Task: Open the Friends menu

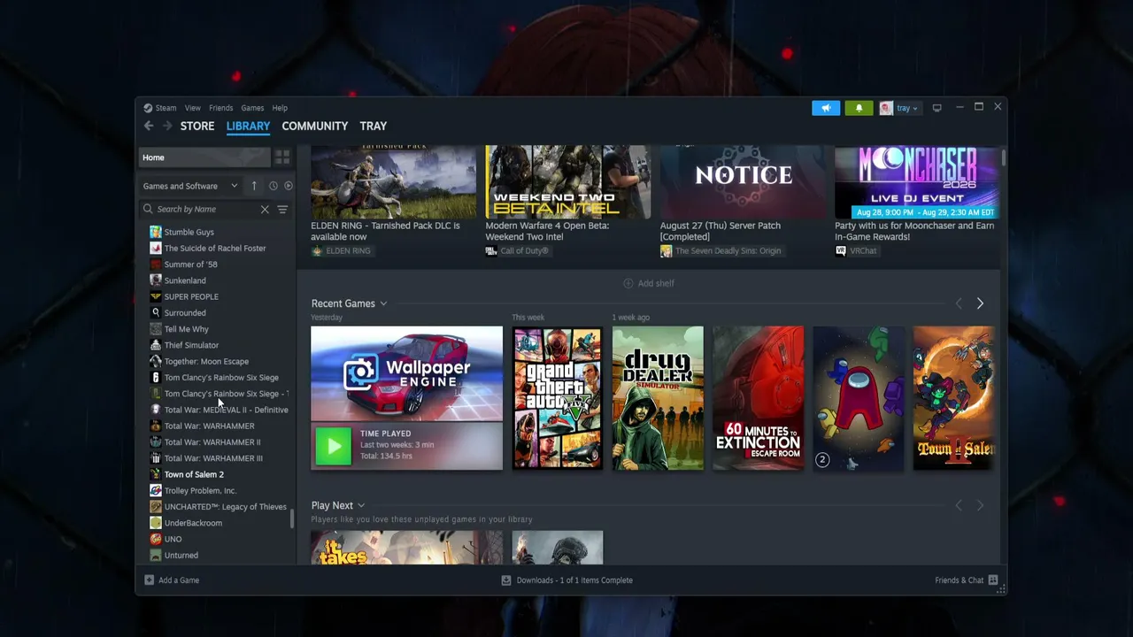Action: 221,108
